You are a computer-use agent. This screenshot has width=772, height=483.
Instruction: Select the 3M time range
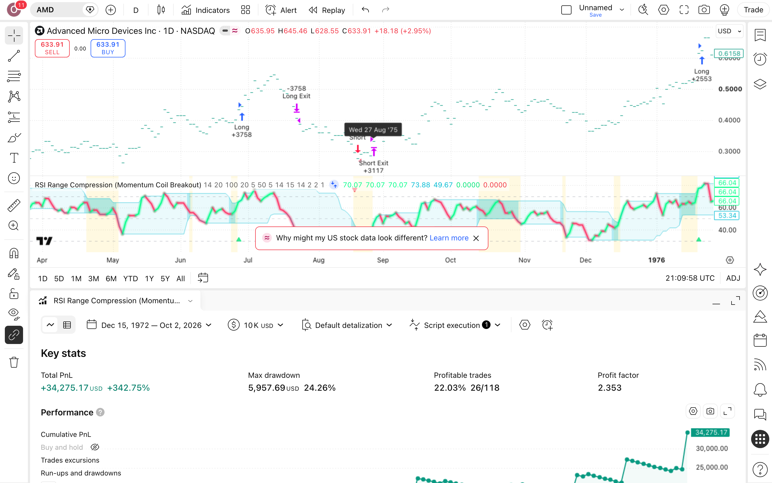[x=94, y=279]
